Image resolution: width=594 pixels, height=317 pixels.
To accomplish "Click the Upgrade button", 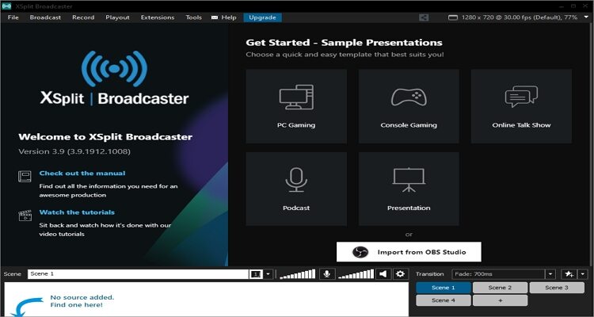I will click(262, 17).
